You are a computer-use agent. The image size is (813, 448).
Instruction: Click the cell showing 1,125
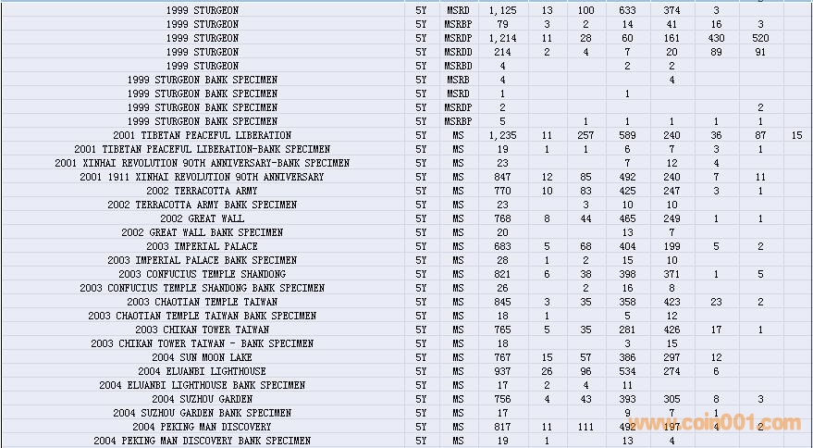[502, 10]
